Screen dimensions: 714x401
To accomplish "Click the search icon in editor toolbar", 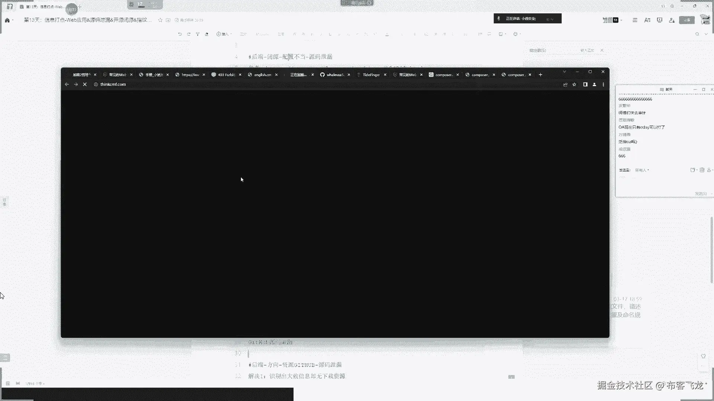I will point(697,34).
